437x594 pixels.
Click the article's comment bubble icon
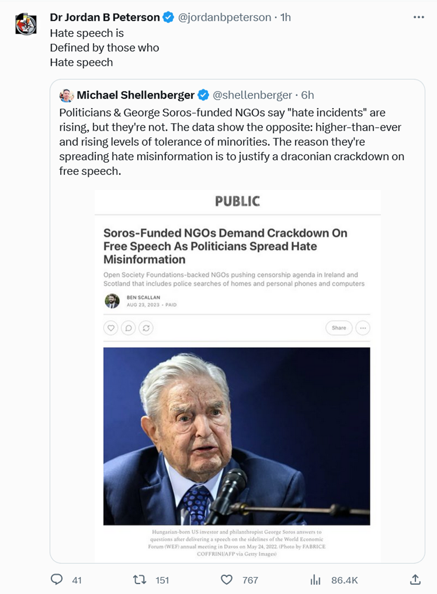(x=129, y=328)
